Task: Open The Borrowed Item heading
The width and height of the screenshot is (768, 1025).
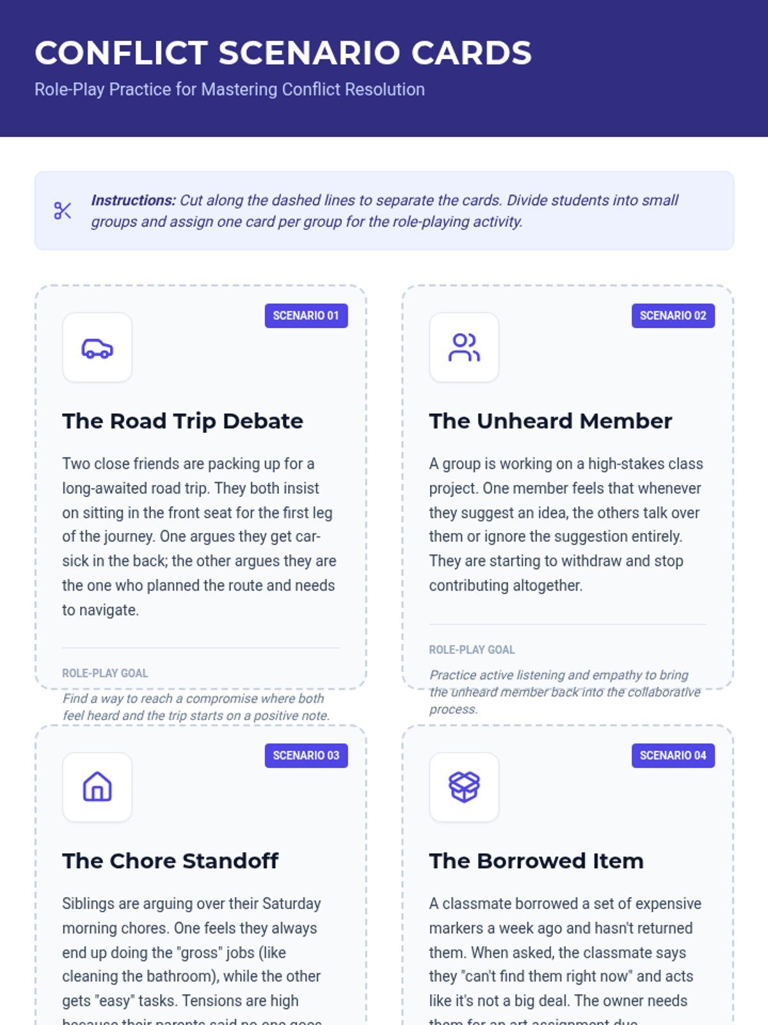Action: [x=536, y=861]
